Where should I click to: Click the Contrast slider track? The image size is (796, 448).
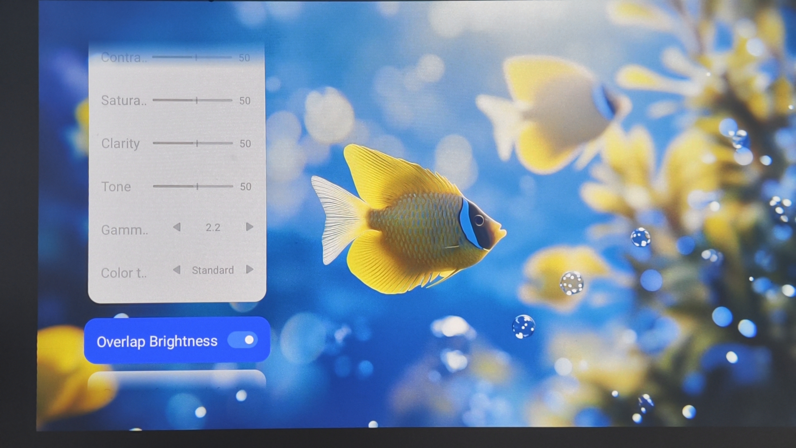point(192,57)
